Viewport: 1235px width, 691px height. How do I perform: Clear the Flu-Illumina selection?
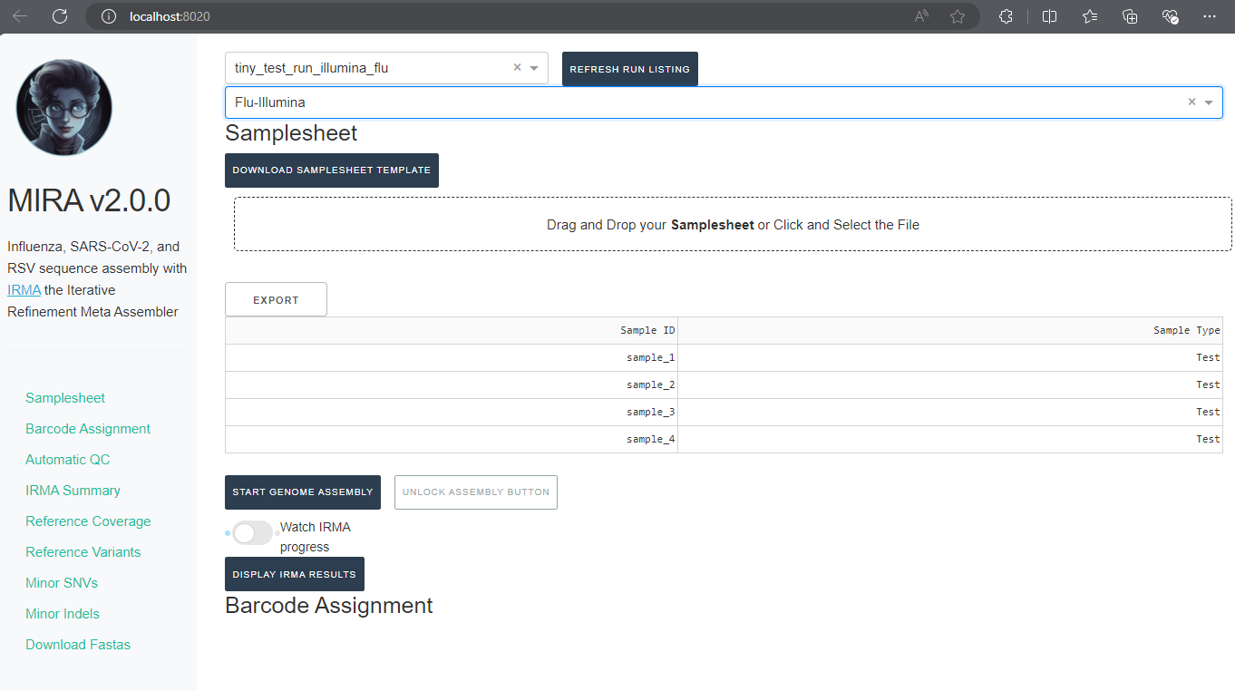[x=1192, y=102]
